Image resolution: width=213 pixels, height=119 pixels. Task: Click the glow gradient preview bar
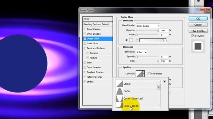pyautogui.click(x=152, y=40)
